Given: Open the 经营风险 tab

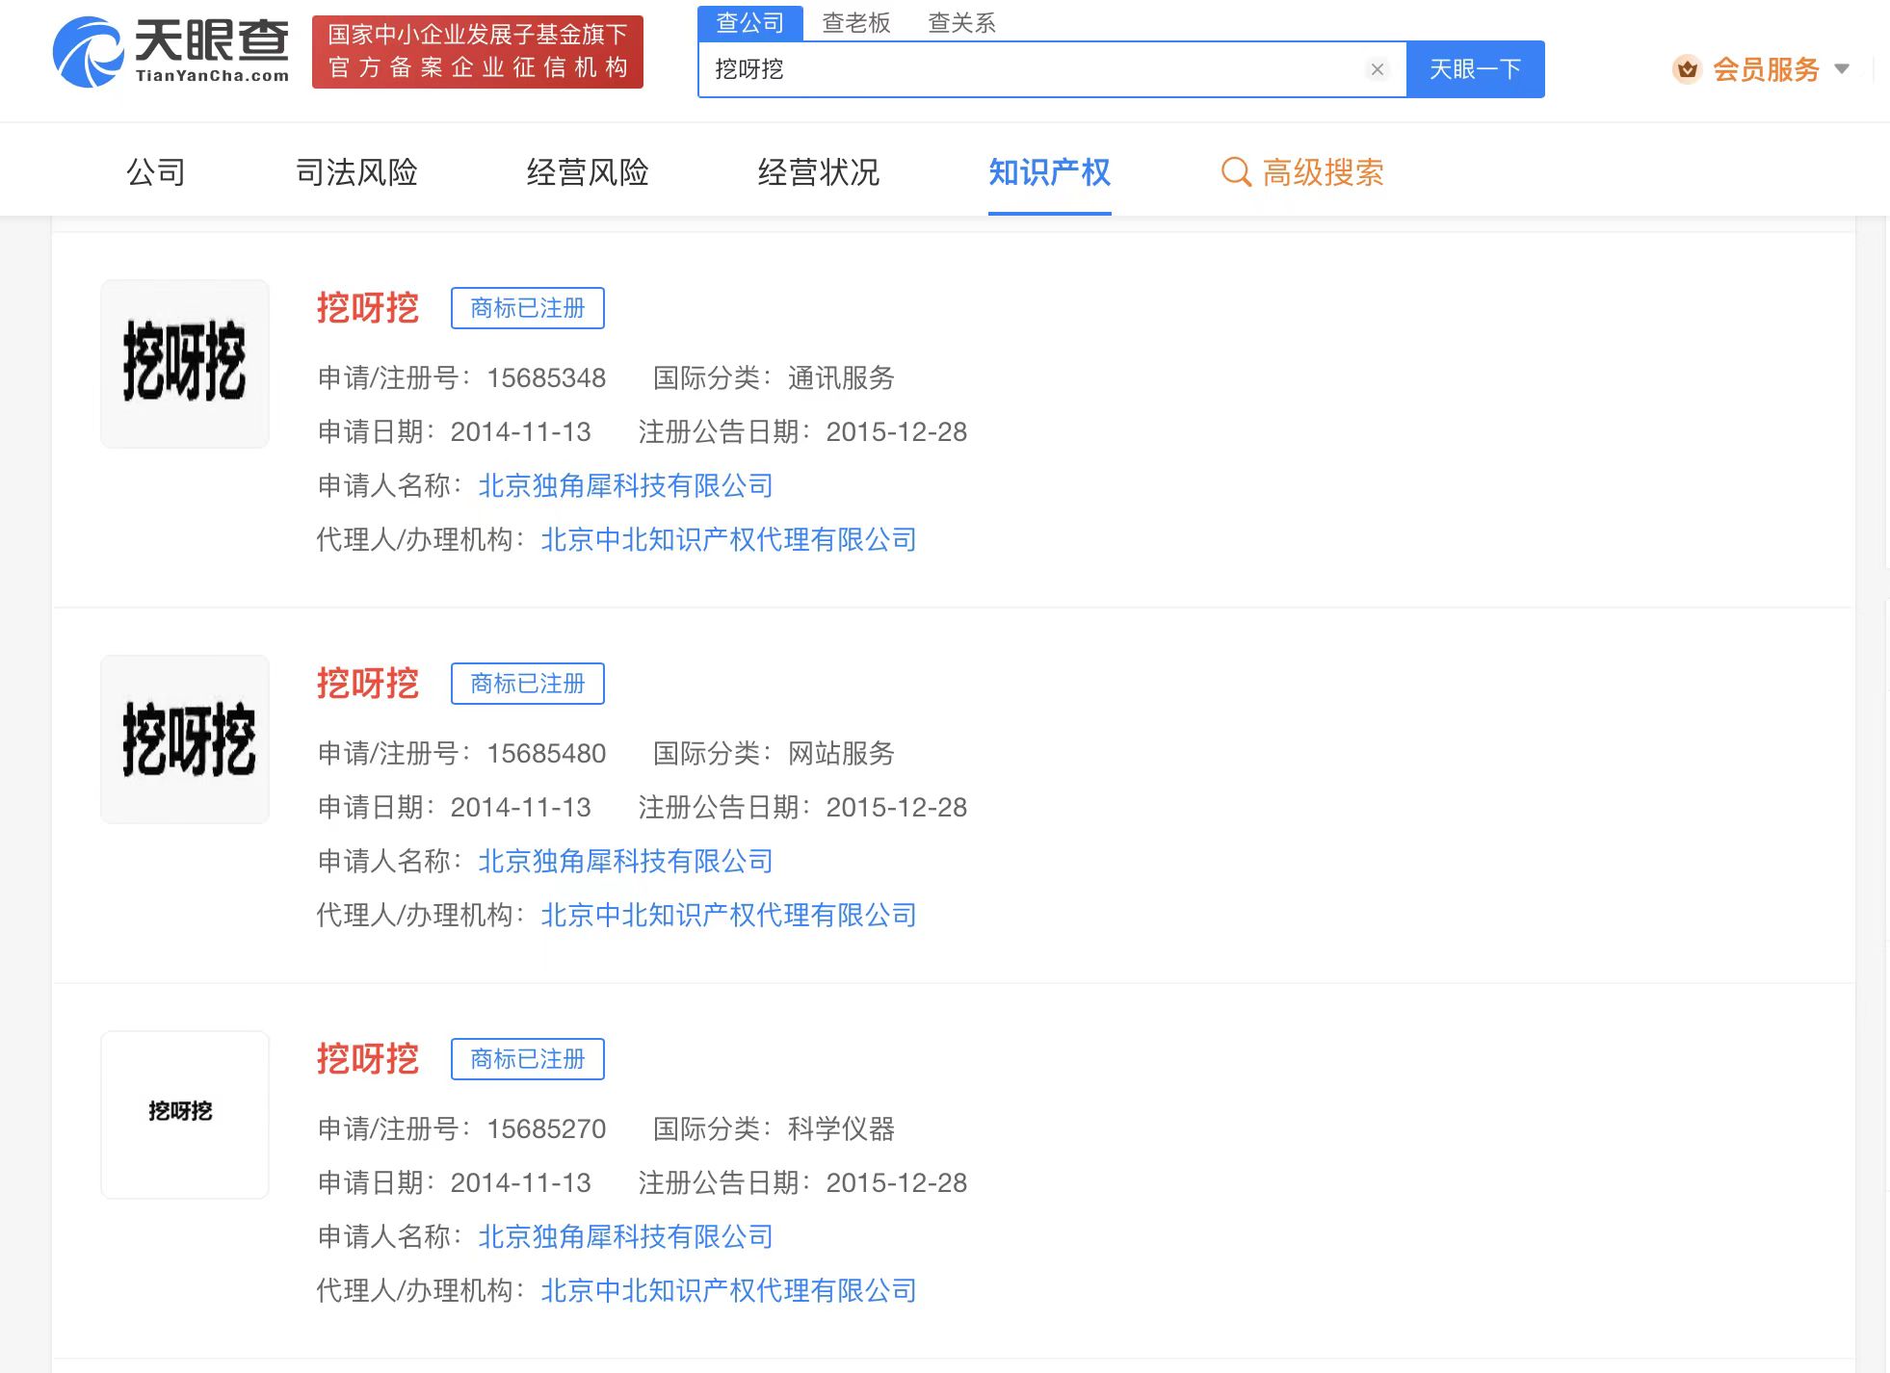Looking at the screenshot, I should 588,172.
